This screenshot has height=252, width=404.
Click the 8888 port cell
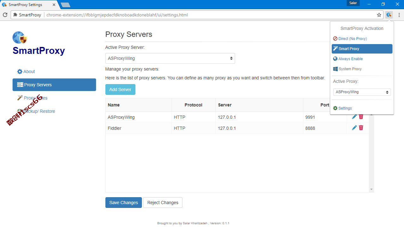tap(325, 128)
